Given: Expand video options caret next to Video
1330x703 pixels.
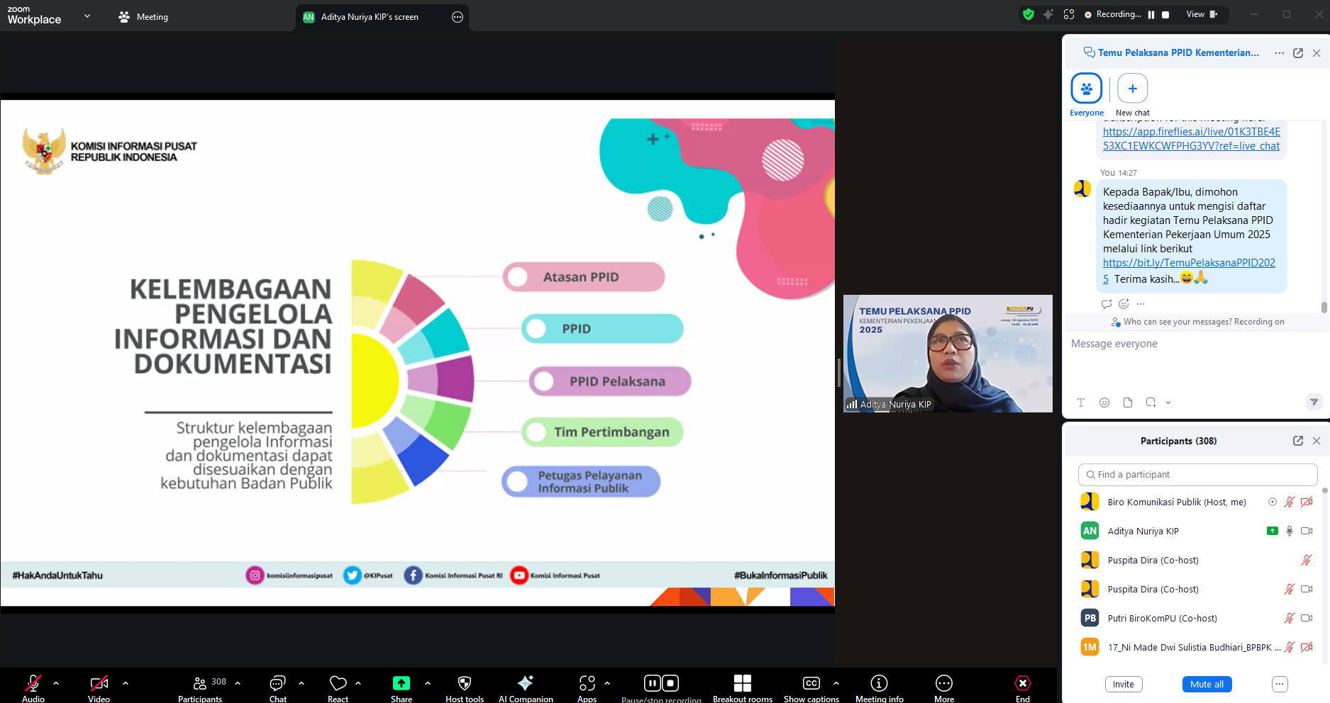Looking at the screenshot, I should click(x=126, y=683).
